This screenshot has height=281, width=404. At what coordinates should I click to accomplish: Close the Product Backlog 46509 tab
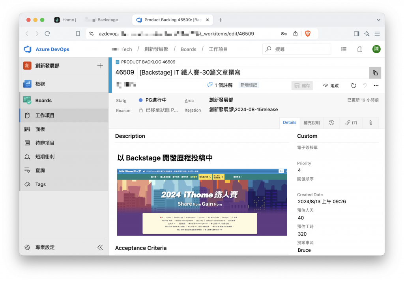tap(208, 20)
